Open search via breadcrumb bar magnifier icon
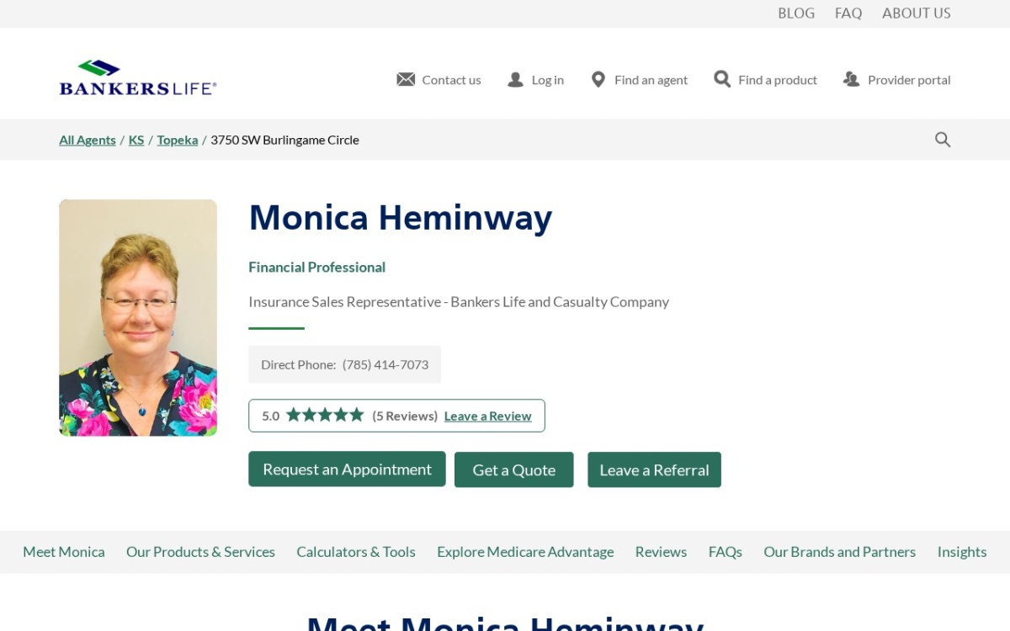 click(943, 140)
